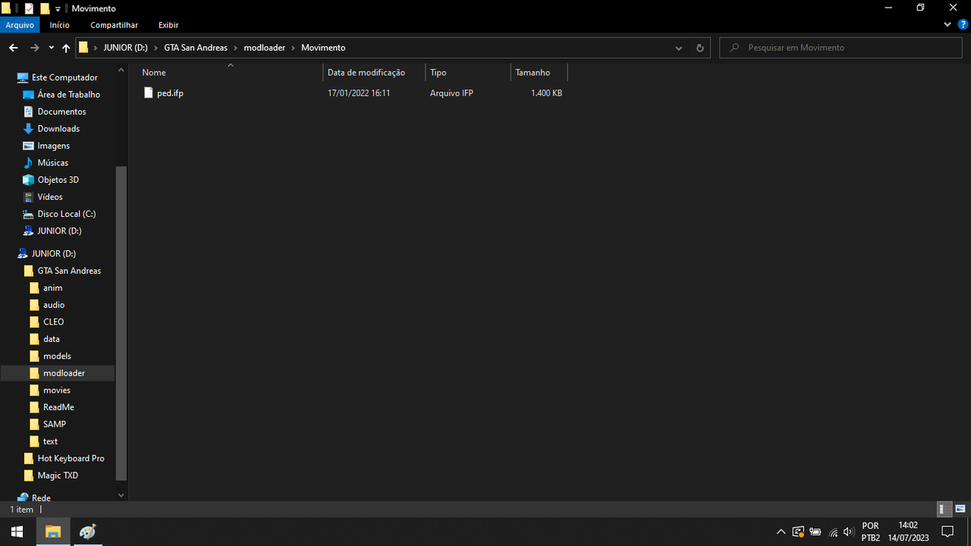Open Hot Keyboard Pro folder in tree
The width and height of the screenshot is (971, 546).
tap(71, 459)
